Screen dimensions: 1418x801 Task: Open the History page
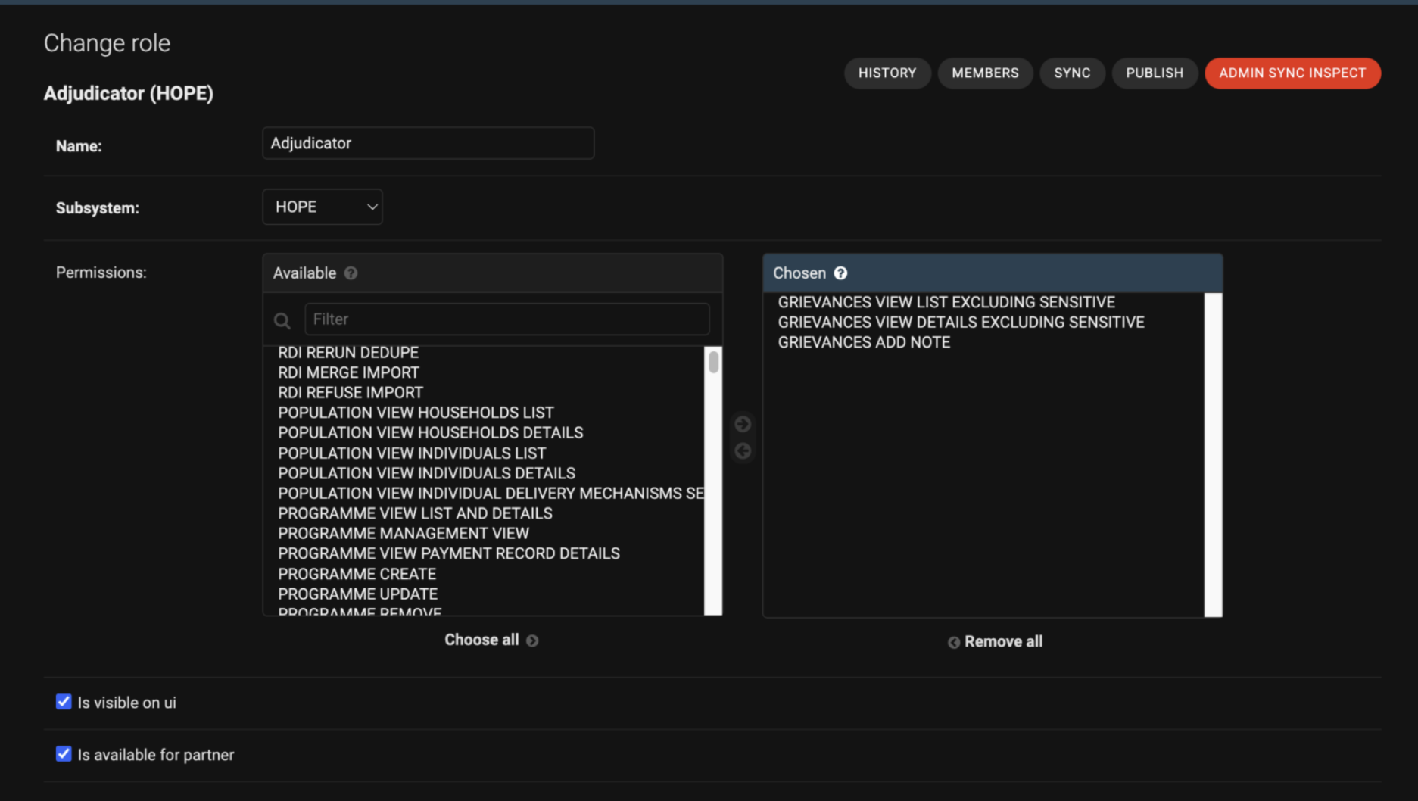(x=887, y=73)
